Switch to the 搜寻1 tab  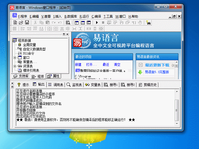[111, 85]
